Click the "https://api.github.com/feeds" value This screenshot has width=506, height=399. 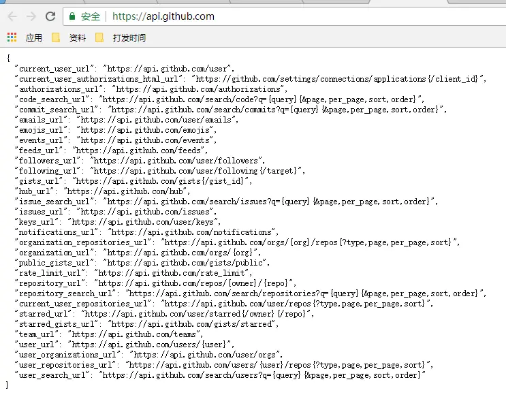[138, 150]
